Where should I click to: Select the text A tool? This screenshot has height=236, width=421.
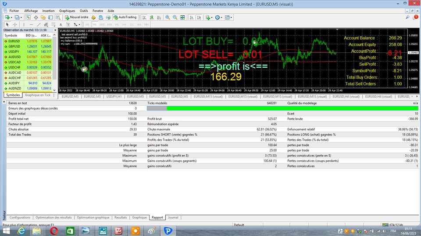[x=61, y=24]
